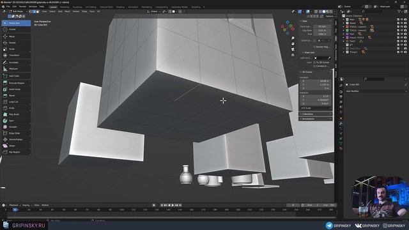This screenshot has height=230, width=409.
Task: Click the viewport zoom magnifier icon
Action: 293,38
